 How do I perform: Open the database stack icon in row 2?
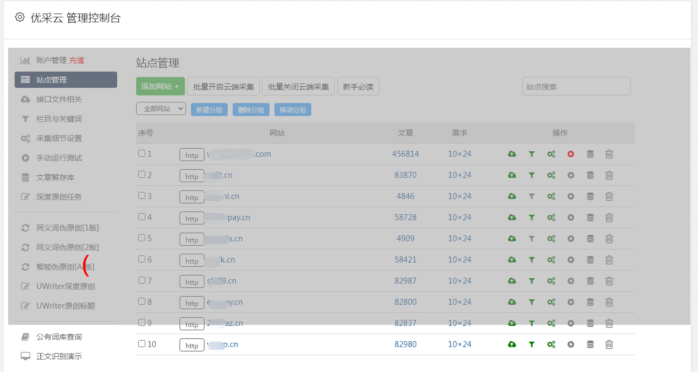coord(590,175)
